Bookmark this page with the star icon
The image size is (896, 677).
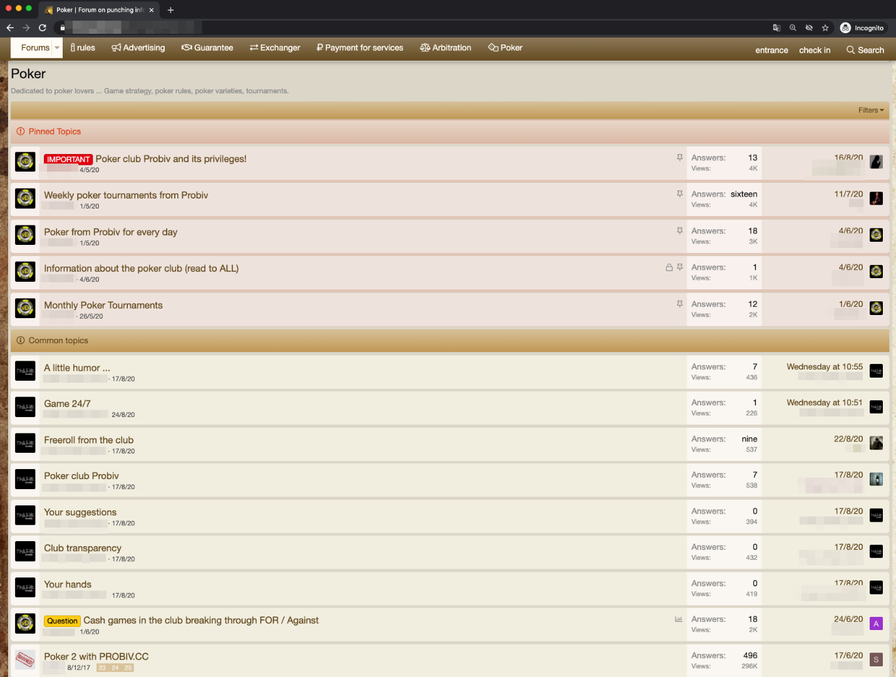[825, 28]
